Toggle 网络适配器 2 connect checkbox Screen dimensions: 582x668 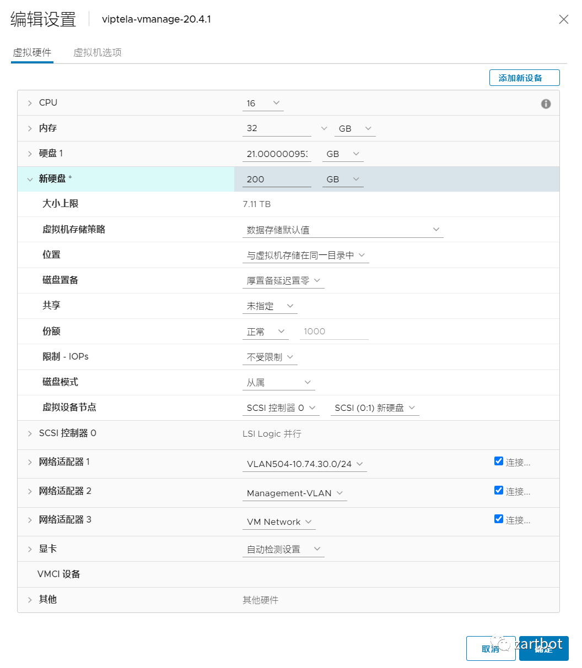tap(499, 490)
